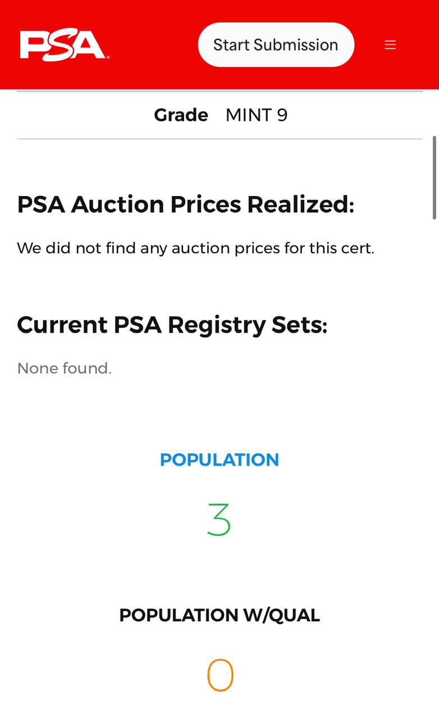Open the blue POPULATION link

click(x=219, y=460)
